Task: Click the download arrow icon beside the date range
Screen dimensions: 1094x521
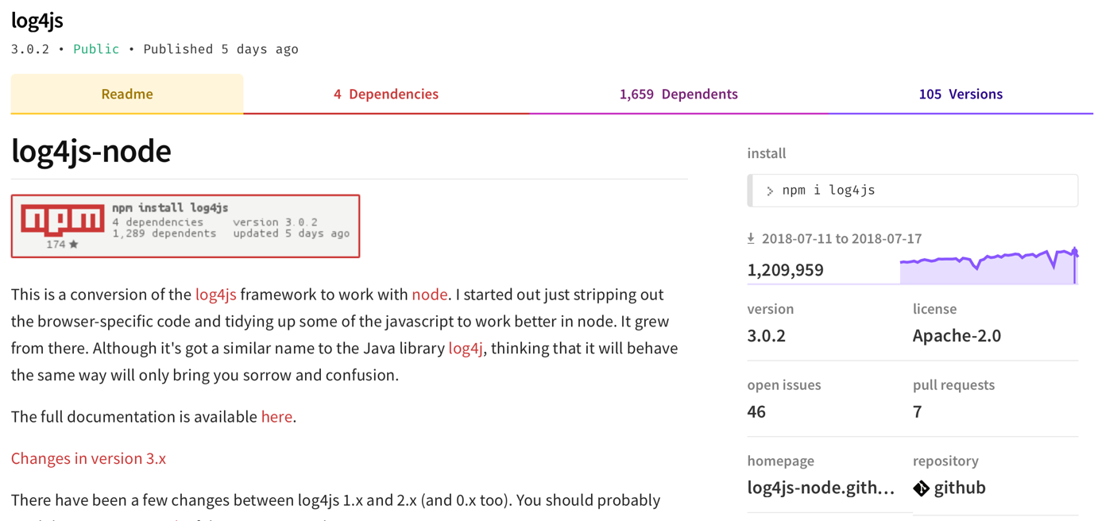Action: point(752,238)
